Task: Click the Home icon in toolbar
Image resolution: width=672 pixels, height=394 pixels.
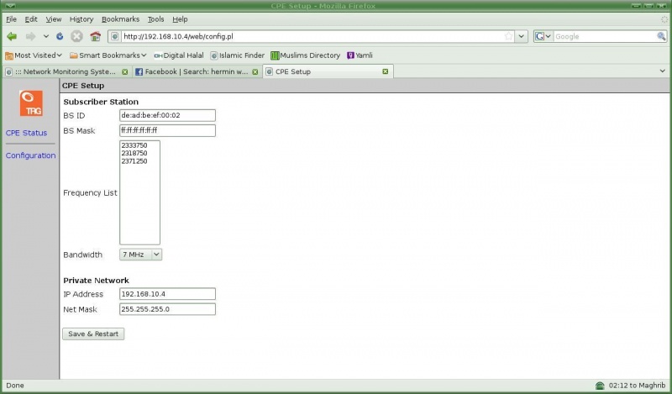Action: [95, 36]
